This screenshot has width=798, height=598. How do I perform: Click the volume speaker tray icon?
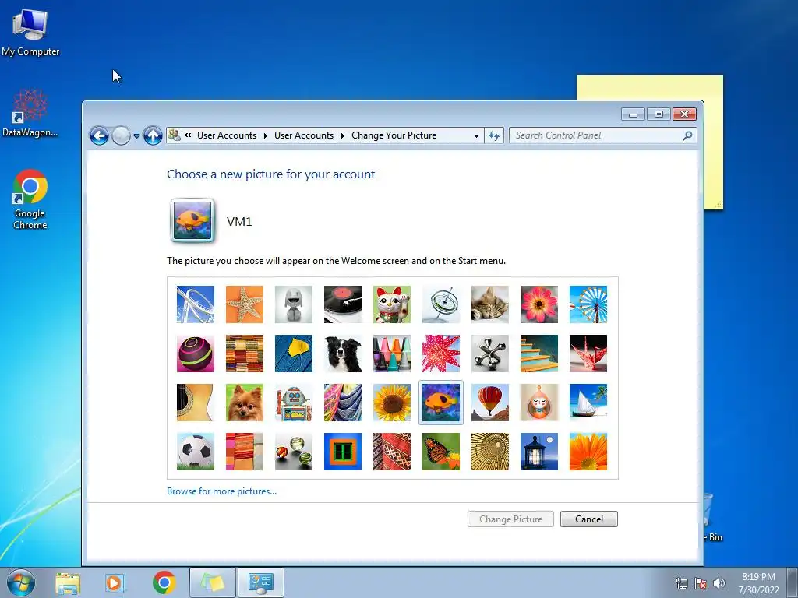pos(719,583)
